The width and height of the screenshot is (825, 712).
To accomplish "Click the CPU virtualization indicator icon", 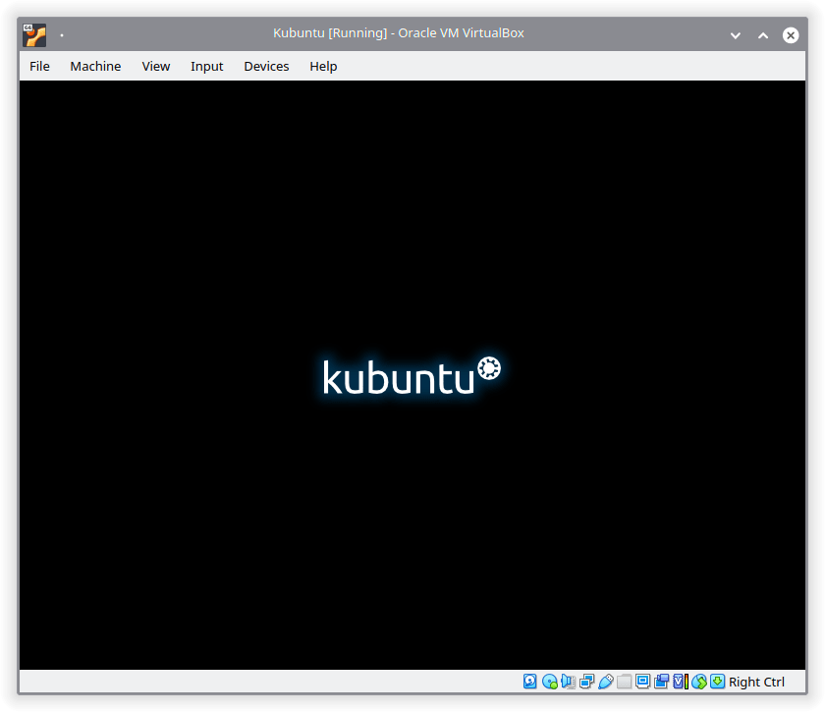I will pos(681,682).
